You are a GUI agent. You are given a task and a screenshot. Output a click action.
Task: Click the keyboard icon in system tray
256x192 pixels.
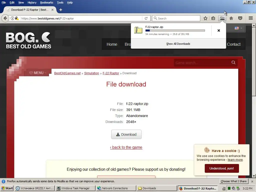pos(224,188)
